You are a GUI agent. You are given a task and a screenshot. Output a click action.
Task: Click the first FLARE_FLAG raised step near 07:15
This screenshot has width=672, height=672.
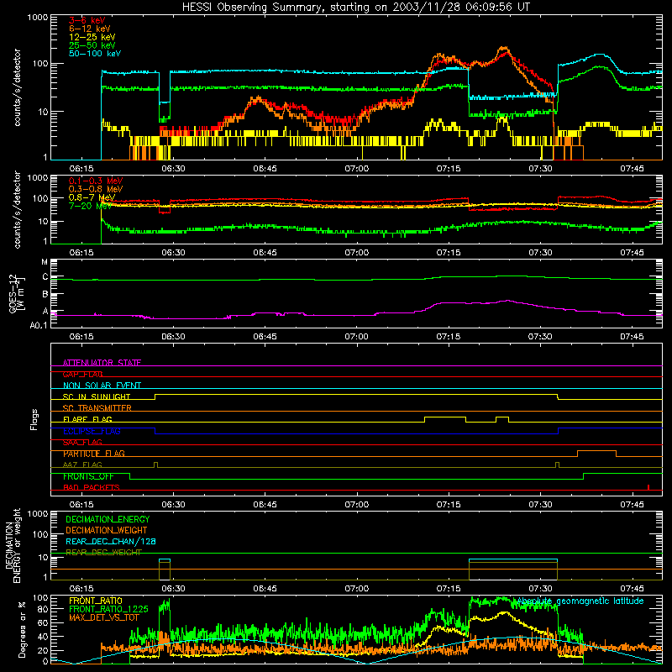pyautogui.click(x=445, y=417)
